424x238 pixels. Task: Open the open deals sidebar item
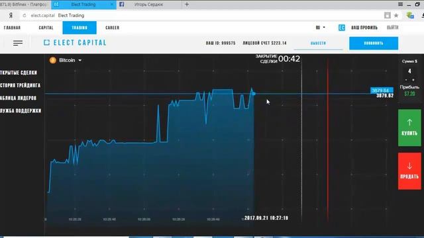pyautogui.click(x=19, y=73)
